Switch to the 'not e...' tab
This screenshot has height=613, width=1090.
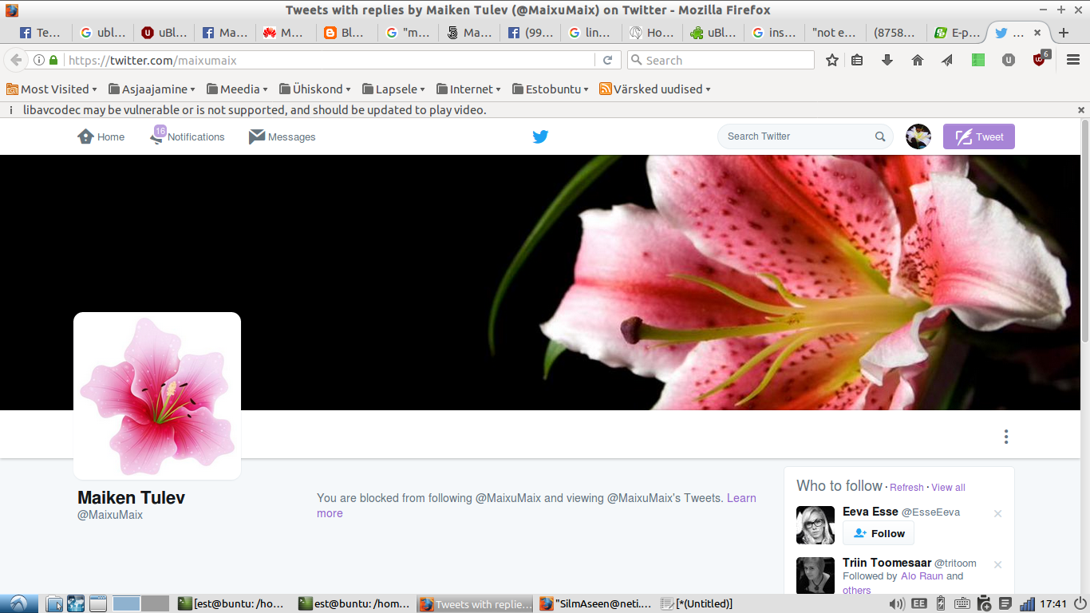click(834, 33)
